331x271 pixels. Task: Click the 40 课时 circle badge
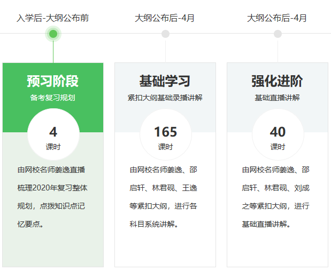pyautogui.click(x=278, y=135)
